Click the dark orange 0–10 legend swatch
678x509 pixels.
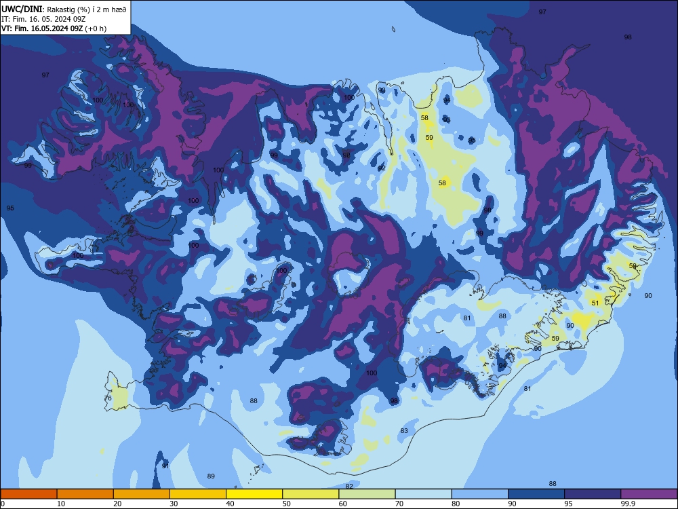[x=28, y=494]
